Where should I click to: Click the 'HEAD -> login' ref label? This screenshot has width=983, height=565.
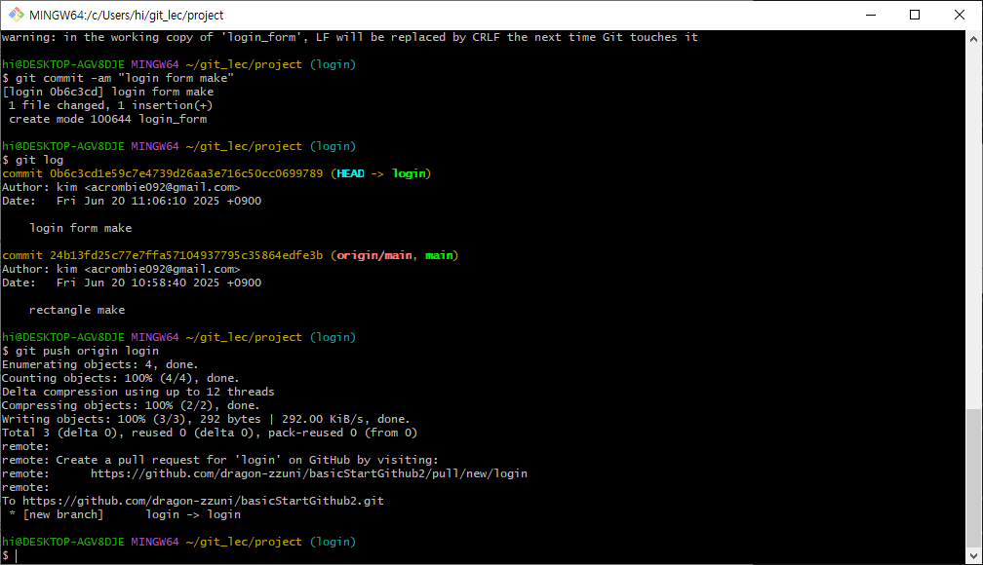(381, 173)
